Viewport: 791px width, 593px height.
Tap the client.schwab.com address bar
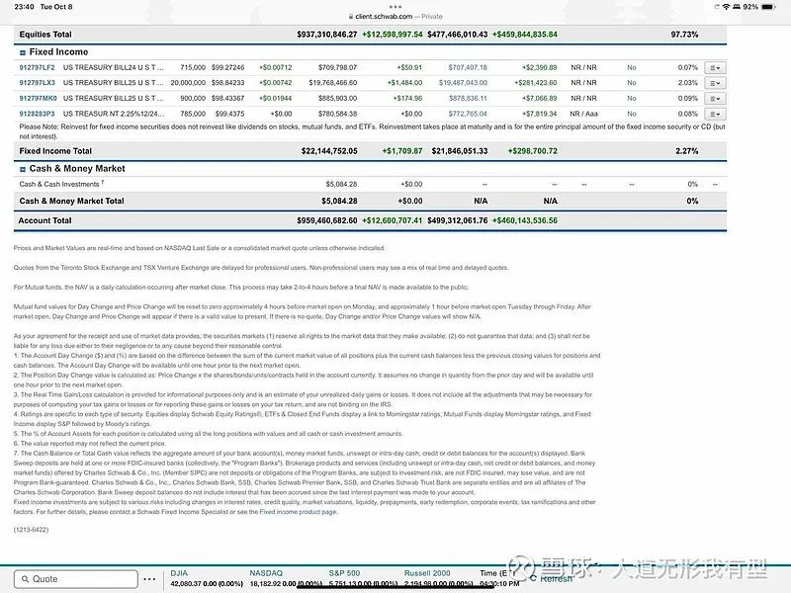(395, 17)
